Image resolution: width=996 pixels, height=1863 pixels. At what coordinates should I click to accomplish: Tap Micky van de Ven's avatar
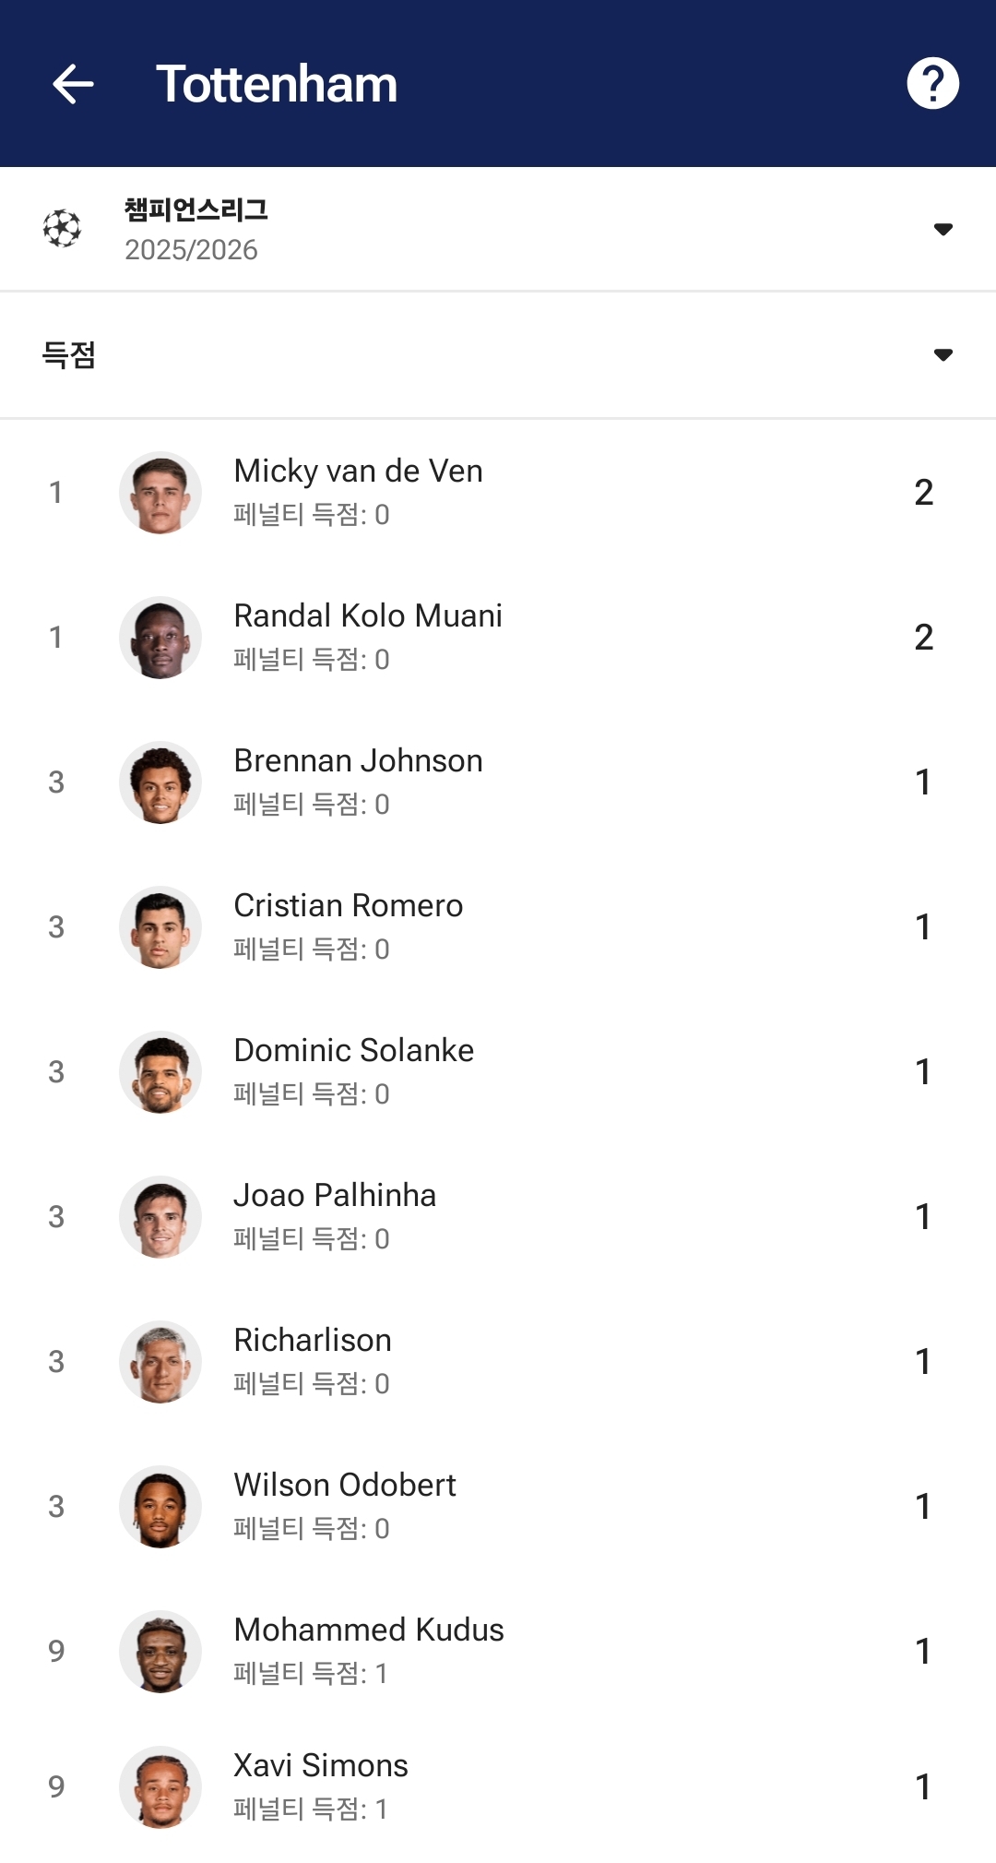(160, 493)
